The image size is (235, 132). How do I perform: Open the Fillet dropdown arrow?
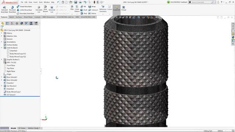tap(72, 14)
